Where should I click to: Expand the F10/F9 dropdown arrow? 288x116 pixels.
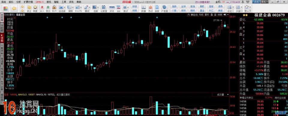(81, 8)
